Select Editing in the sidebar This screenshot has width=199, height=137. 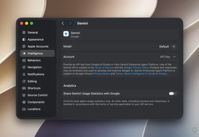point(37,81)
